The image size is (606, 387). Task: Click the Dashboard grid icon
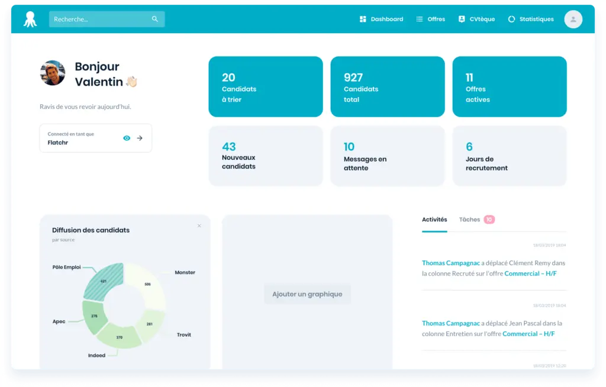(x=363, y=20)
